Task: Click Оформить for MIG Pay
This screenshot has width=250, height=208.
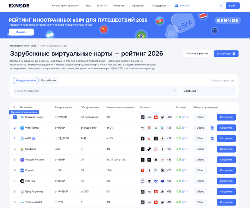Action: 226,181
